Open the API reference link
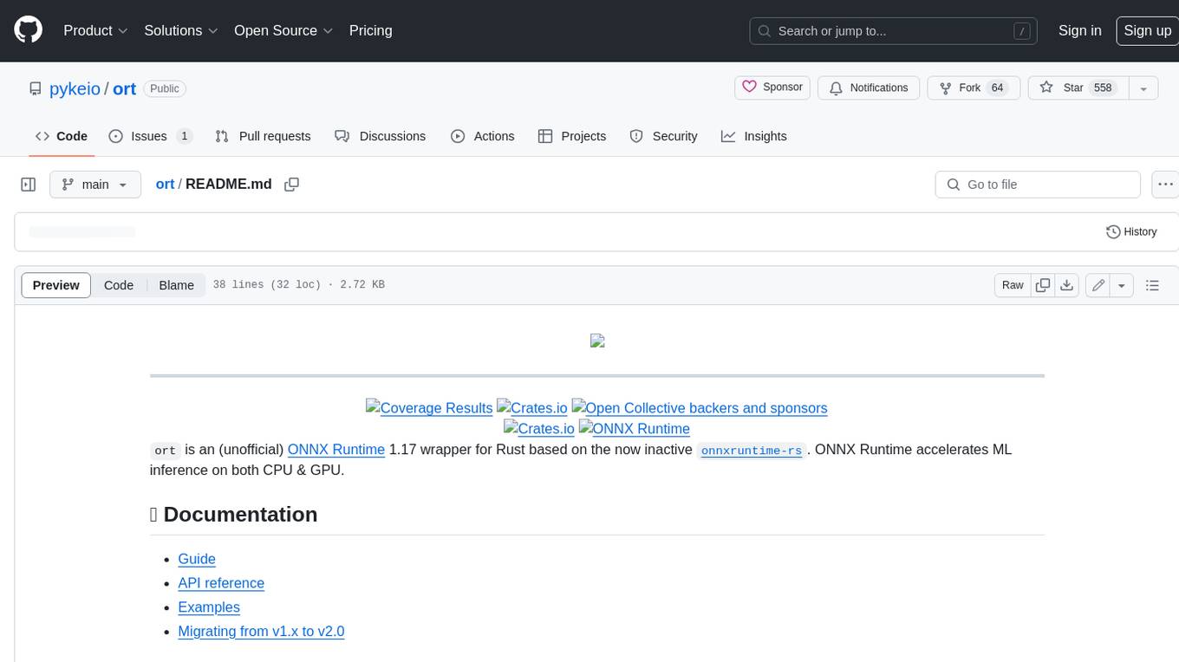The image size is (1179, 662). tap(221, 583)
